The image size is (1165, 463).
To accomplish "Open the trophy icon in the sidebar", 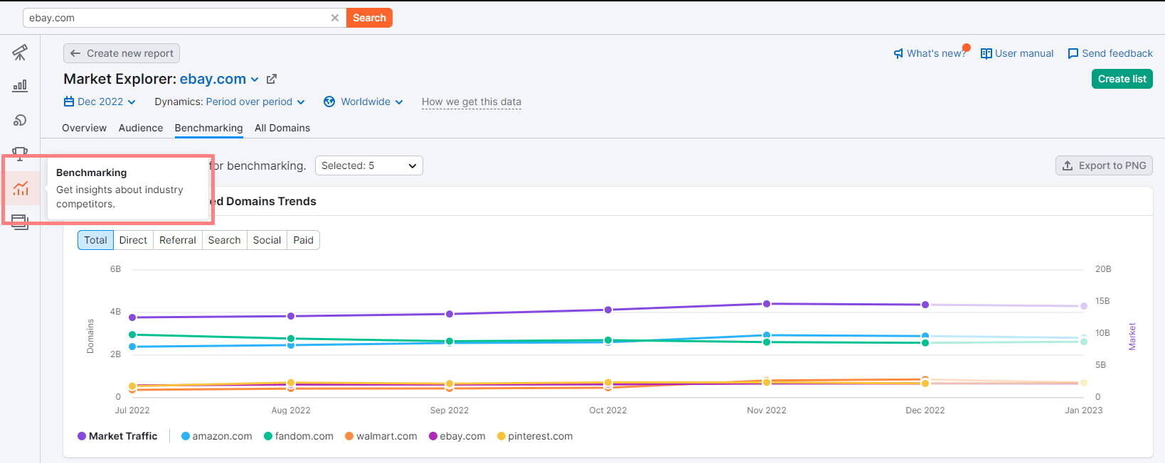I will tap(20, 153).
